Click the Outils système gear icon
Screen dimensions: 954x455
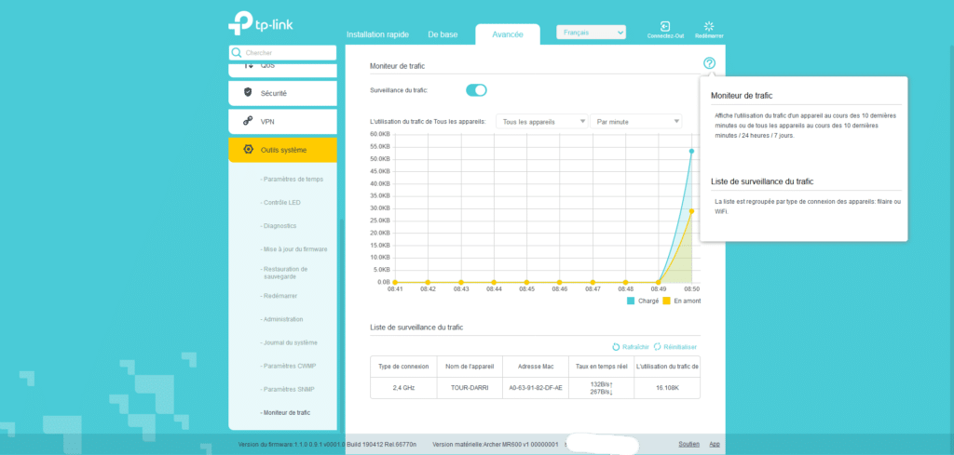(x=248, y=150)
